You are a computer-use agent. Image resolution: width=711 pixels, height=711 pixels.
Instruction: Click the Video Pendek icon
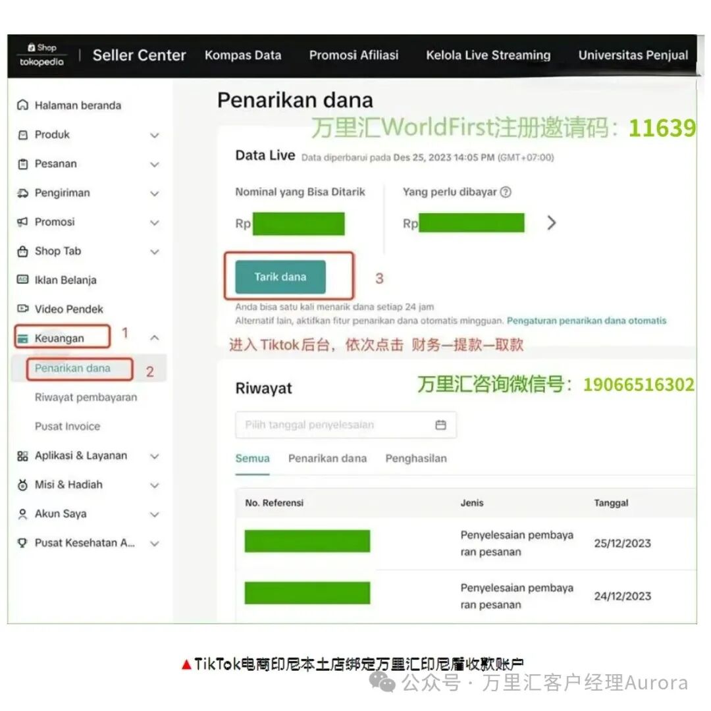[x=23, y=309]
